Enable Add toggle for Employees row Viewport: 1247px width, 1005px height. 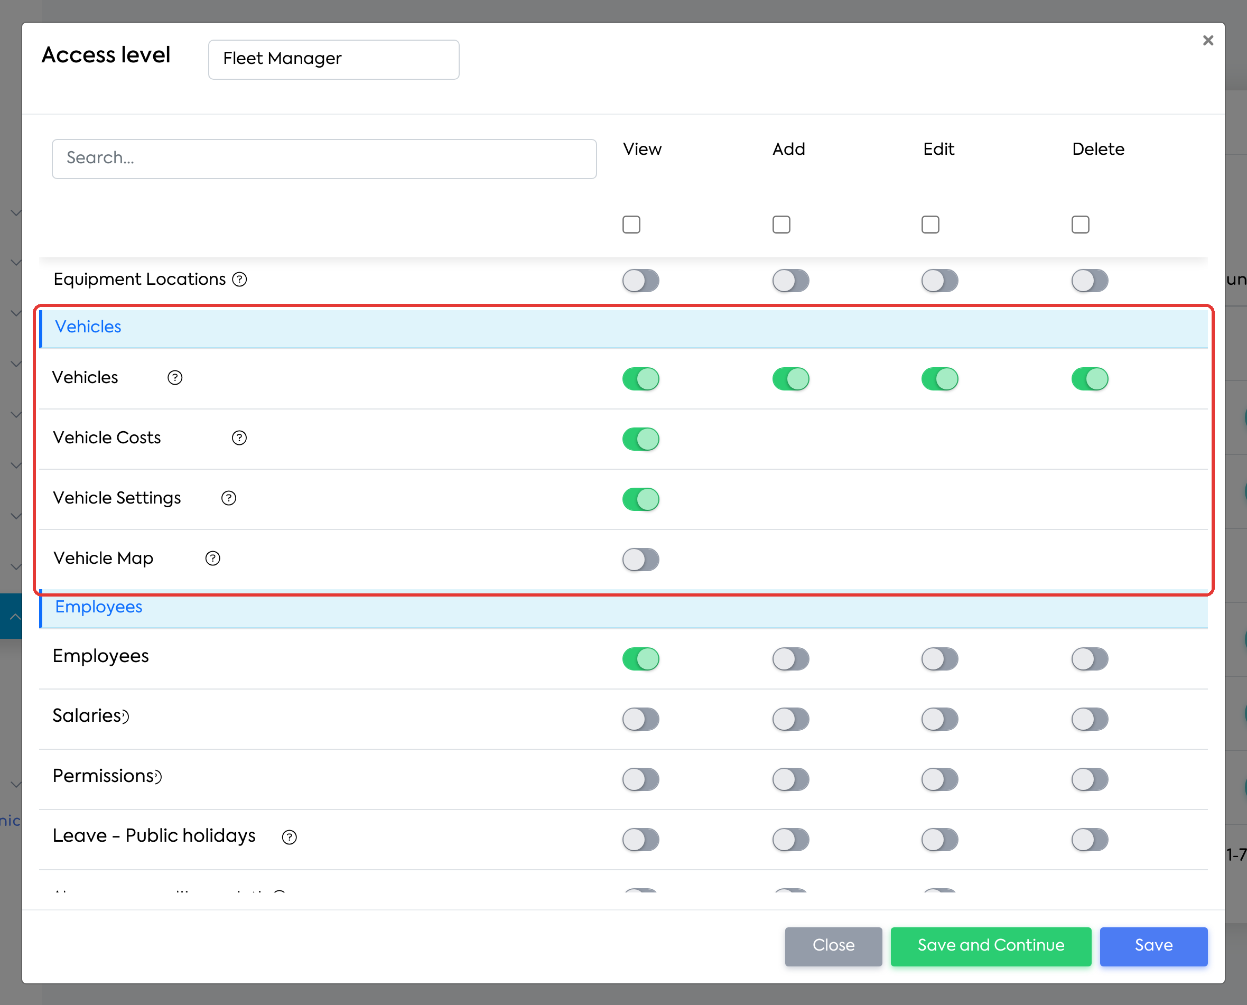click(791, 659)
